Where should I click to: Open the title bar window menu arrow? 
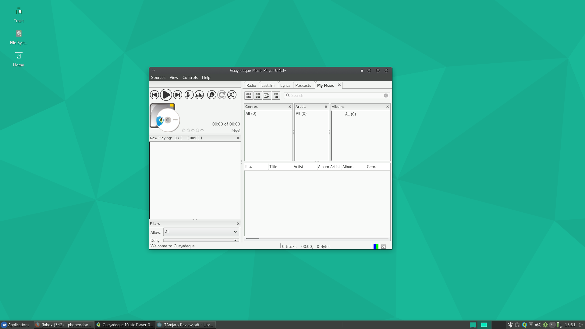pos(154,70)
